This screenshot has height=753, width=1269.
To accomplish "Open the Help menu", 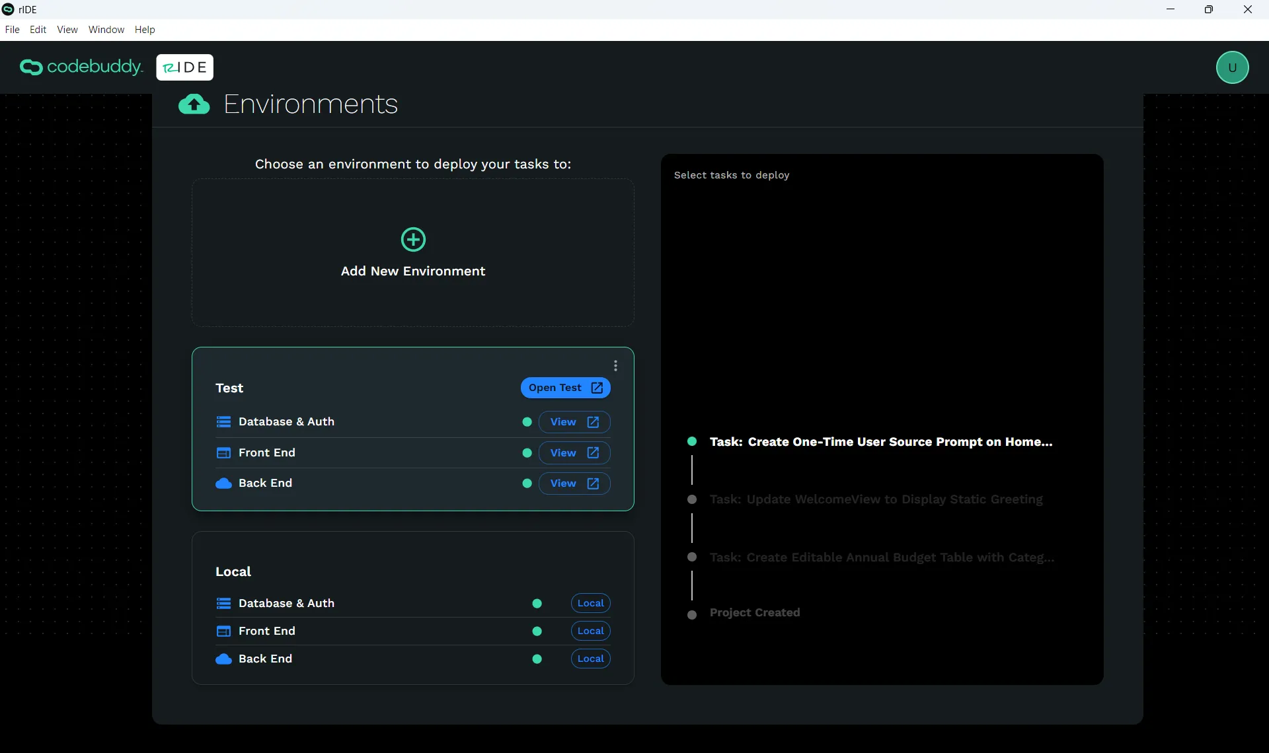I will [x=145, y=30].
